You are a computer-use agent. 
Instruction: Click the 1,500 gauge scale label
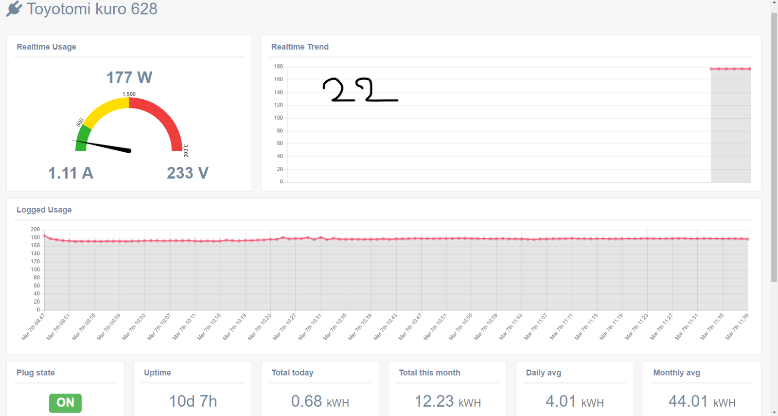coord(129,94)
